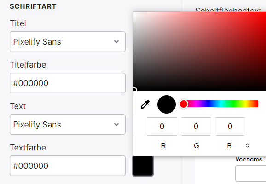The width and height of the screenshot is (266, 184).
Task: Choose white in gradient's top-left corner
Action: 134,13
